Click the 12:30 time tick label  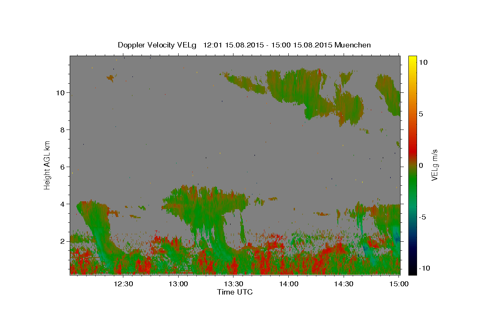tap(123, 284)
